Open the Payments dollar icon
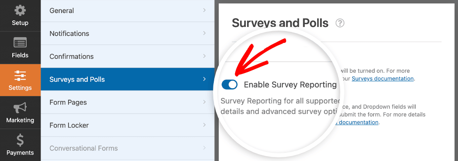Viewport: 458px width, 161px height. pos(20,141)
